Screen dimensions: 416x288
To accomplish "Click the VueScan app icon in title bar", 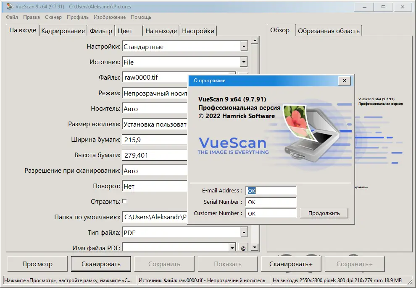I will 10,6.
